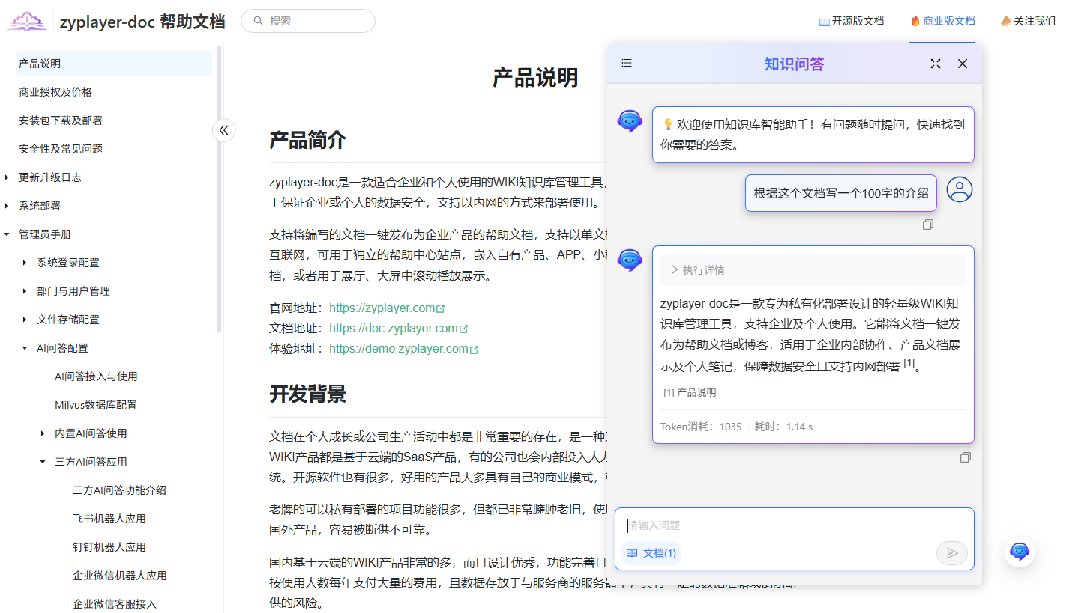
Task: Click the external-link icon after demo.zyplayer.com
Action: coord(474,349)
